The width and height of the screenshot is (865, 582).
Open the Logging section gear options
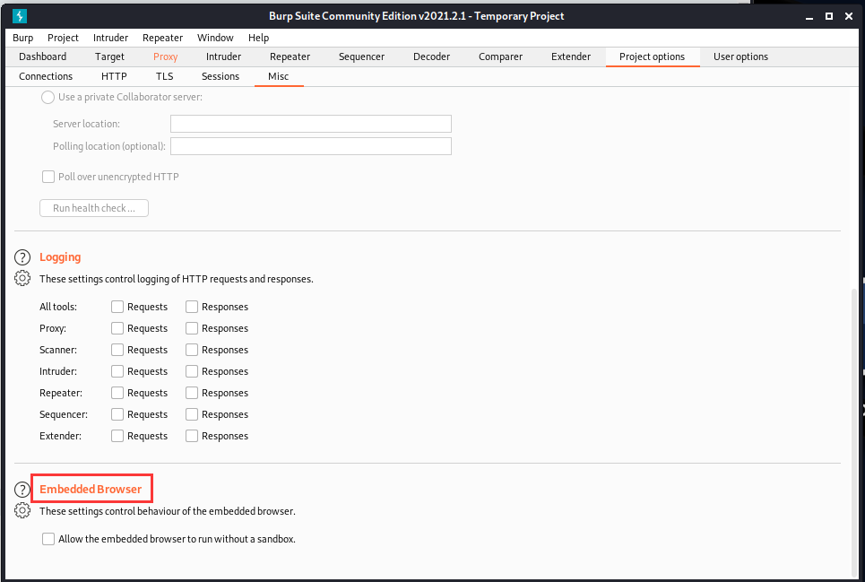coord(22,278)
